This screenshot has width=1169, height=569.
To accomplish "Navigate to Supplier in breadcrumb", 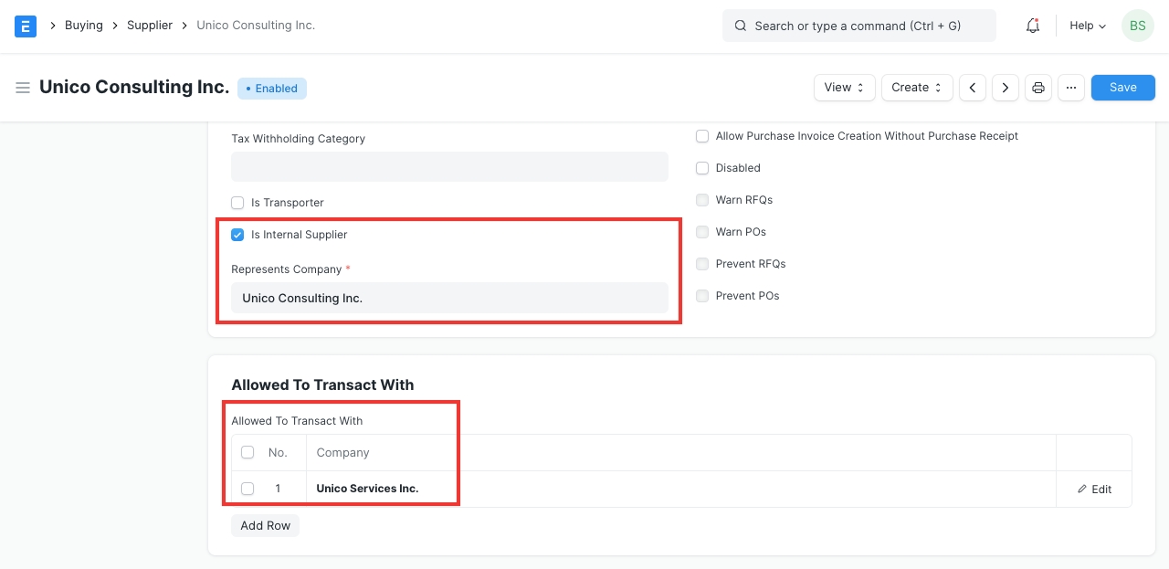I will point(150,26).
